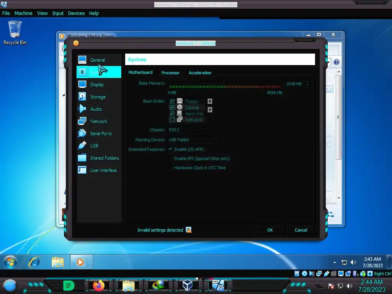392x294 pixels.
Task: Switch to Acceleration tab
Action: pos(200,72)
